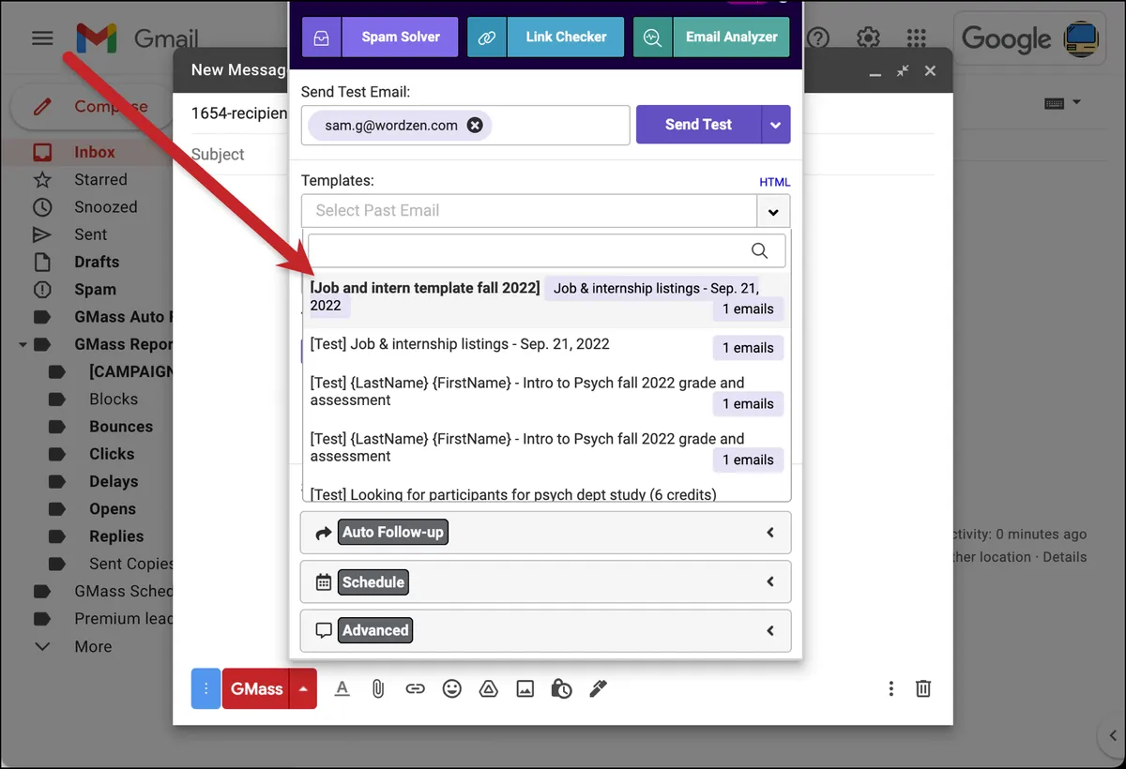The image size is (1126, 769).
Task: Open Inbox folder
Action: click(95, 152)
